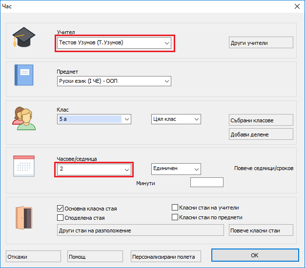Check Класни стаи на учители option
Screen dimensions: 305x268
coord(175,208)
